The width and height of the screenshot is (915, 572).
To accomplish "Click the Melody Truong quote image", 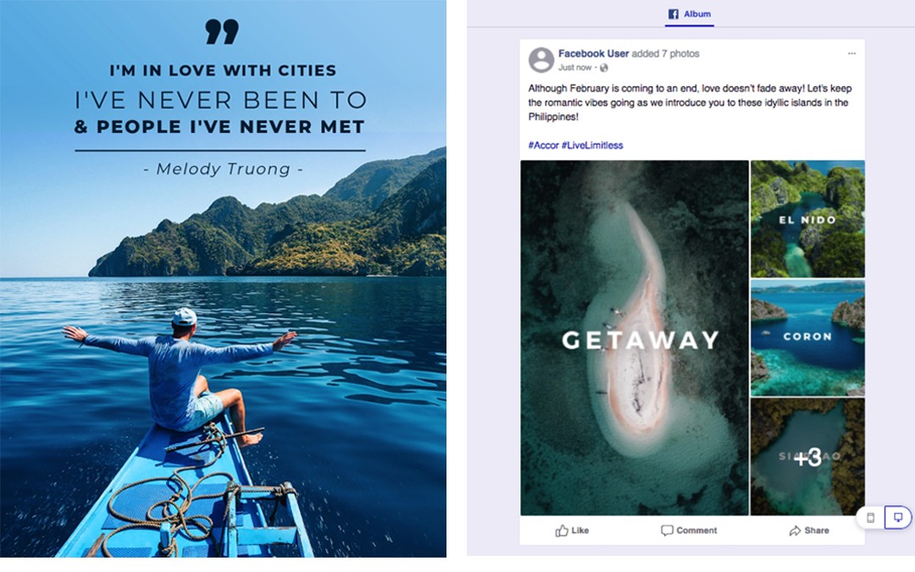I will 223,279.
